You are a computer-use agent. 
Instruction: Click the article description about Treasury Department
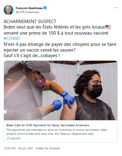pyautogui.click(x=57, y=132)
